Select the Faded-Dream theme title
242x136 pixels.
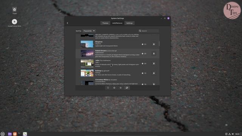(x=101, y=51)
